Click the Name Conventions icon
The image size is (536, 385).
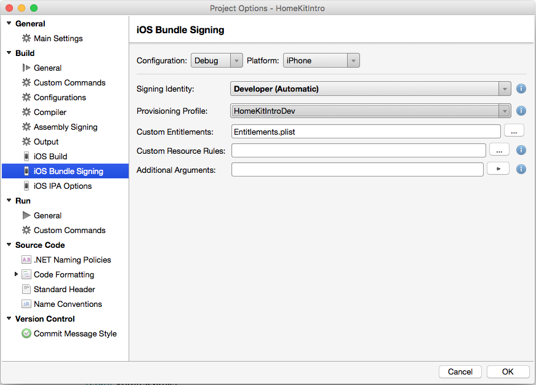[26, 304]
